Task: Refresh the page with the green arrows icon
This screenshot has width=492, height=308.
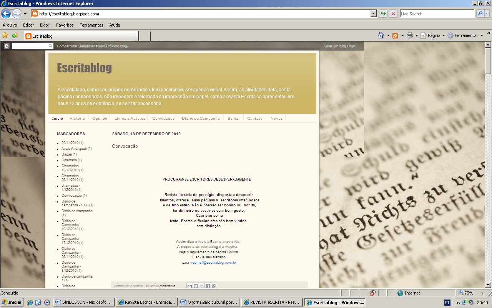Action: coord(383,14)
